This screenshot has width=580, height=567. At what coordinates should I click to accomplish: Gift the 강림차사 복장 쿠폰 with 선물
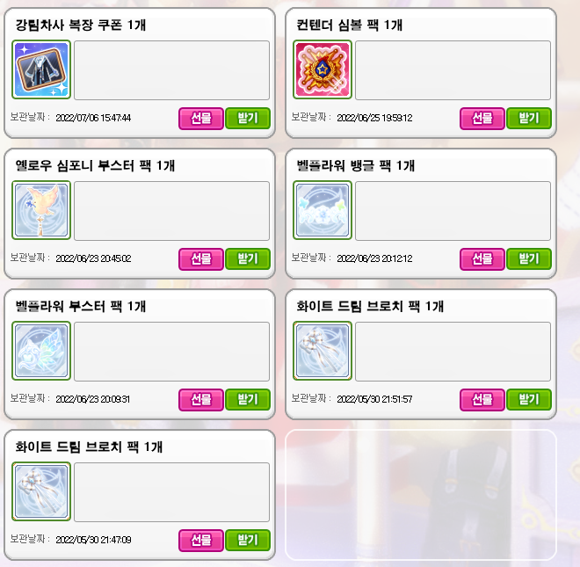point(201,119)
